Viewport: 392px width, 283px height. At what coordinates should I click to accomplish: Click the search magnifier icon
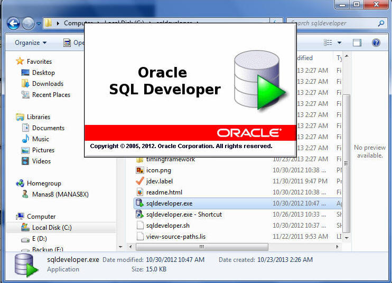pyautogui.click(x=381, y=23)
